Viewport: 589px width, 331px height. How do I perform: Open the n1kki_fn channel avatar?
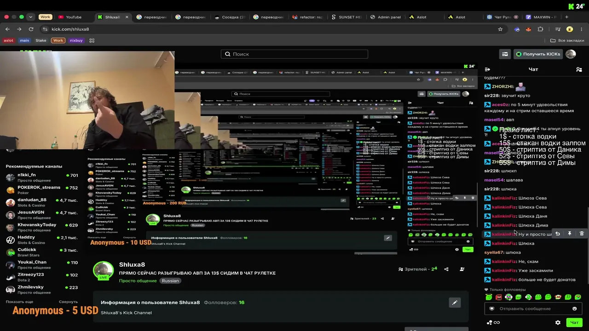pyautogui.click(x=10, y=177)
